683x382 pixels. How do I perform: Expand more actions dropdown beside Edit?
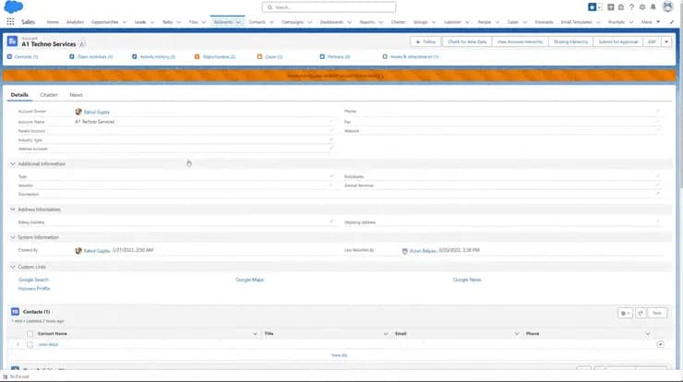pyautogui.click(x=667, y=42)
